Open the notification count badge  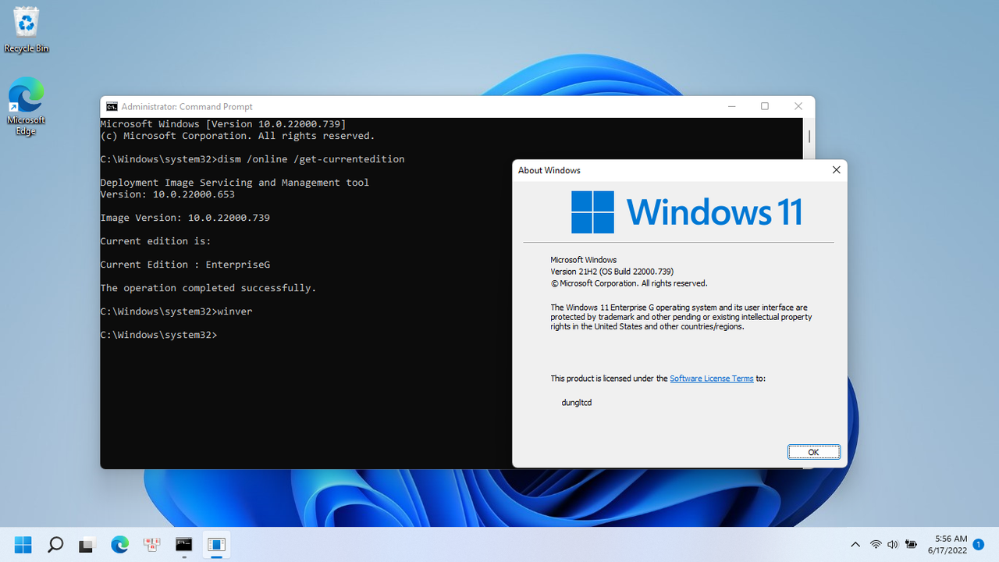(x=979, y=545)
